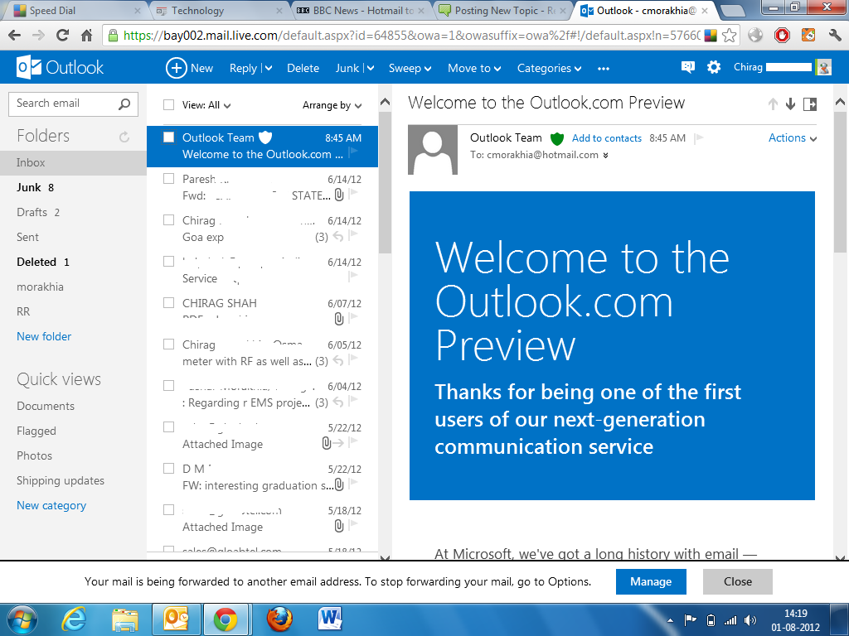Expand the Reply dropdown arrow
Screen dimensions: 849x636
click(x=269, y=69)
